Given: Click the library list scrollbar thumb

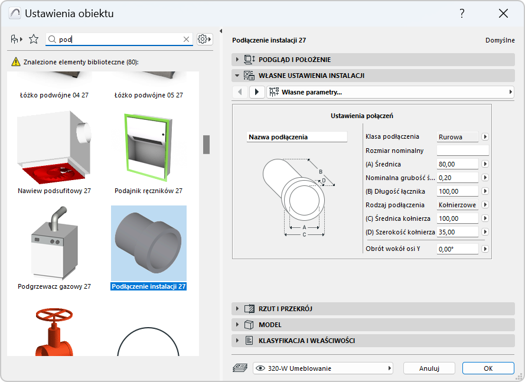Looking at the screenshot, I should tap(206, 145).
